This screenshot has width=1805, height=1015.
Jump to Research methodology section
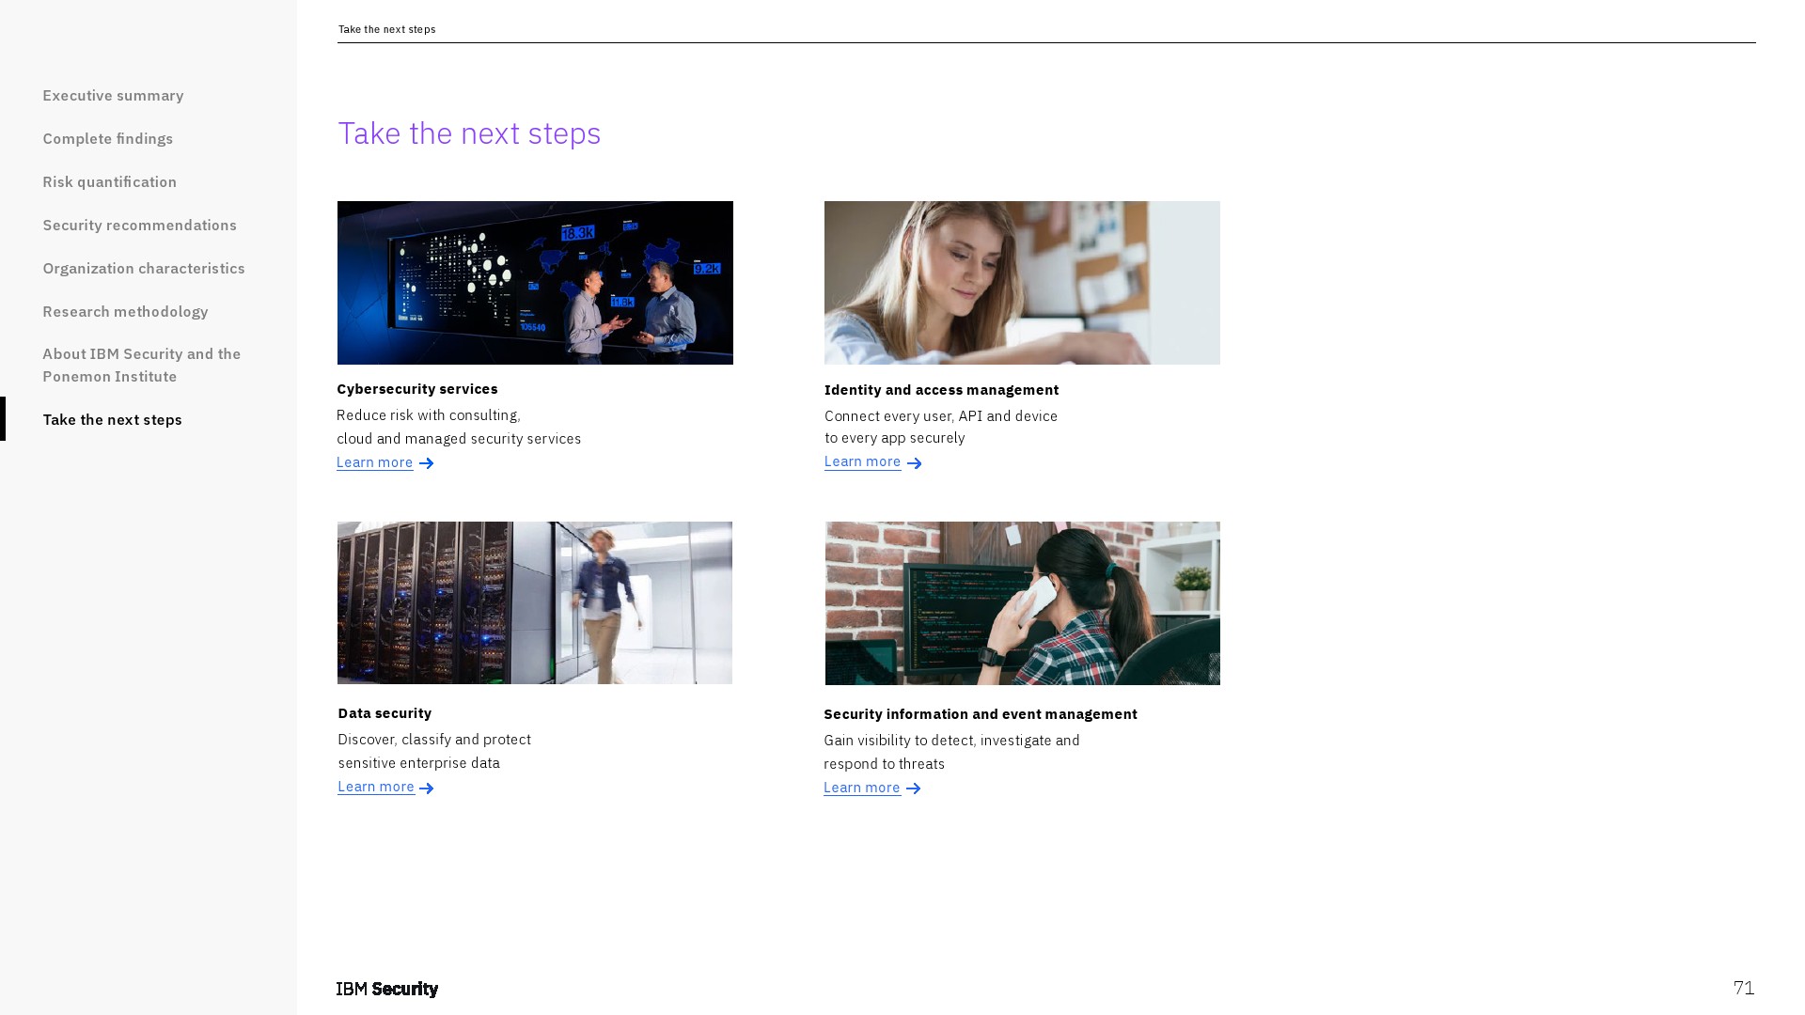pyautogui.click(x=125, y=312)
